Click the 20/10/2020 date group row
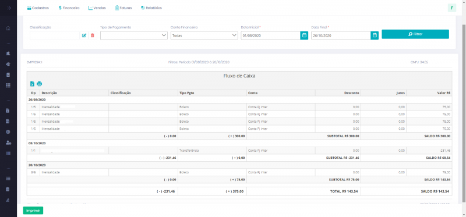The width and height of the screenshot is (466, 217). (239, 165)
